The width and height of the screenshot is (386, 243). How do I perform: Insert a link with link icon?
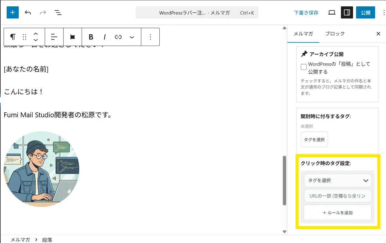click(118, 37)
